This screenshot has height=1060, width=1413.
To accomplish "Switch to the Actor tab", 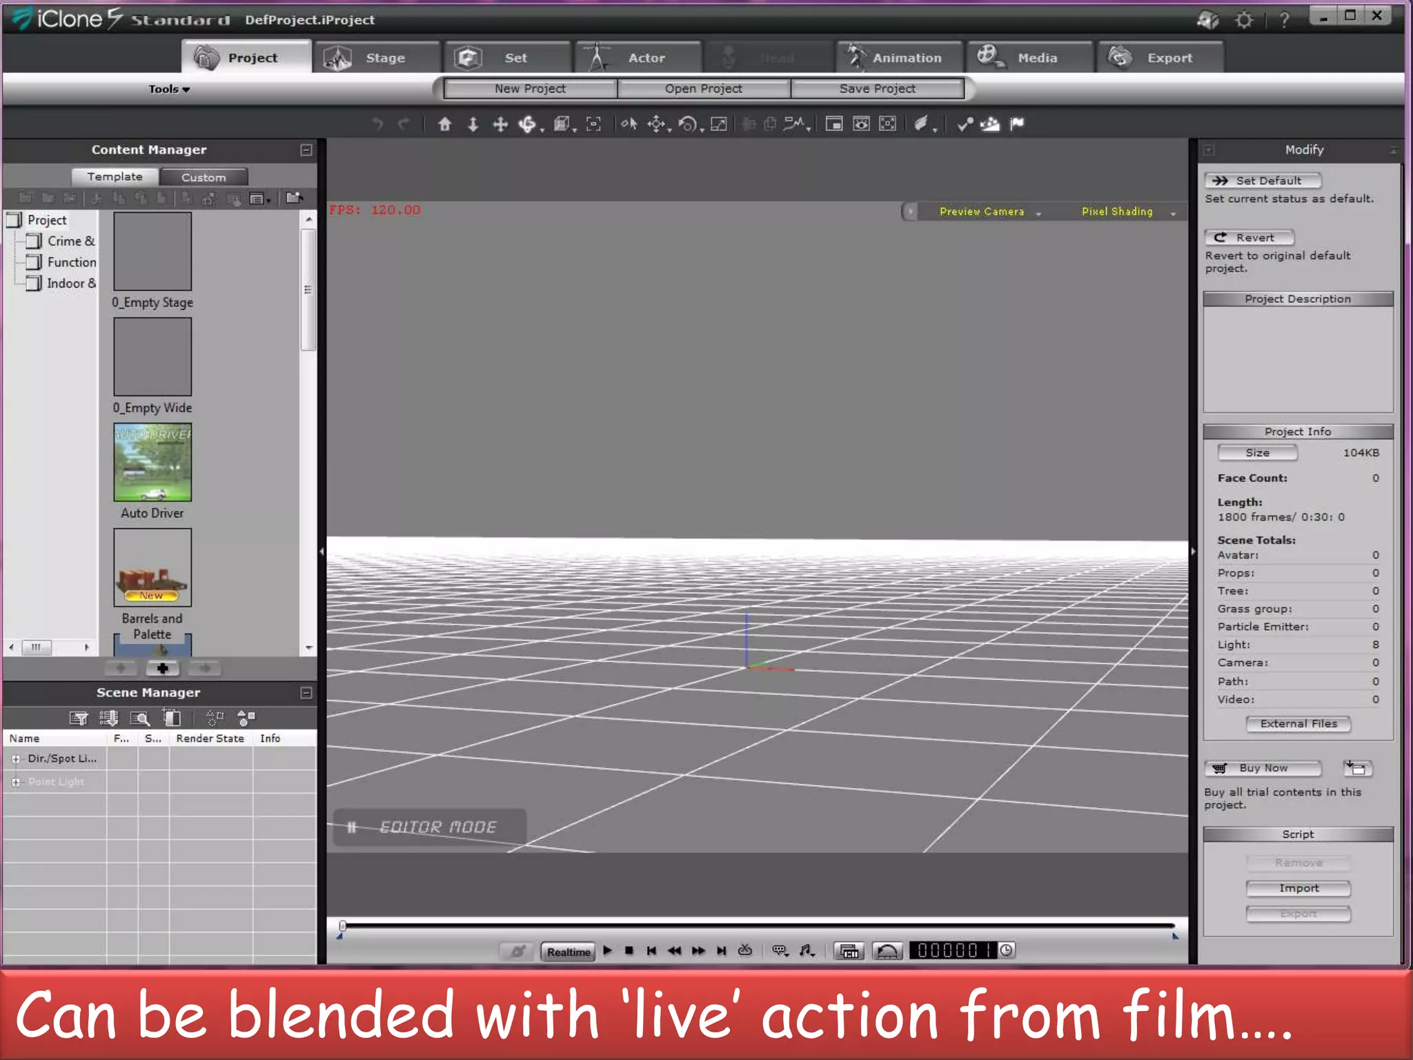I will [x=639, y=58].
